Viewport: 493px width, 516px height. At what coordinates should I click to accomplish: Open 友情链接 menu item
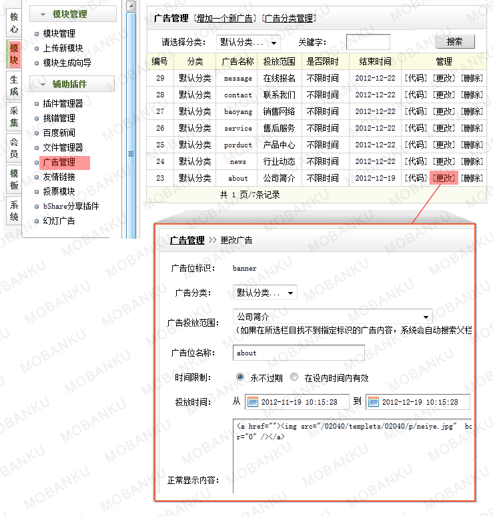pos(59,177)
